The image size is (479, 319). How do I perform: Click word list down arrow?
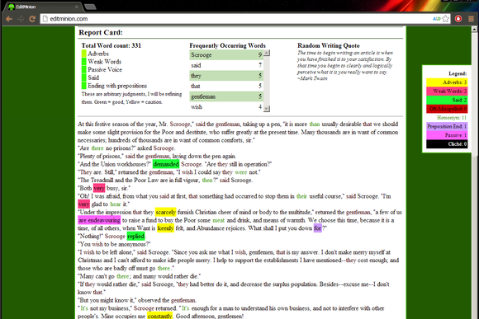[267, 109]
